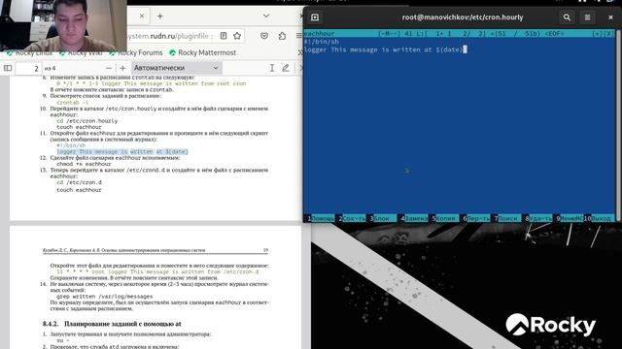Open Rocky Forums bookmark

coord(136,52)
